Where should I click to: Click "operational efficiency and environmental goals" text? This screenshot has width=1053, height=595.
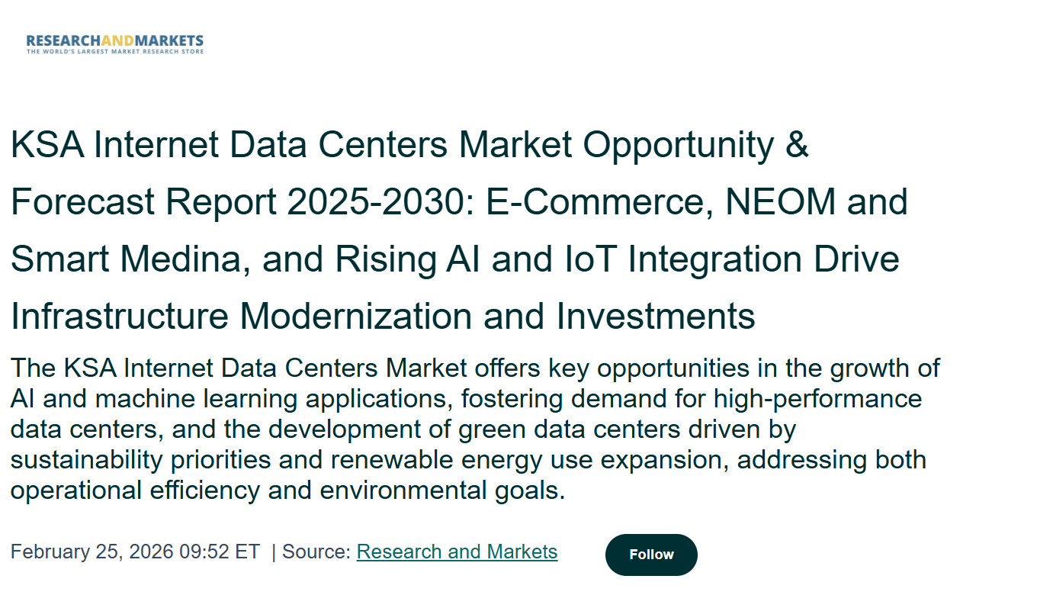pos(287,490)
